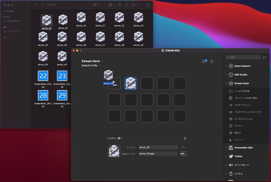Screen dimensions: 271x182
Task: Toggle list view icon beside search field
Action: point(264,57)
